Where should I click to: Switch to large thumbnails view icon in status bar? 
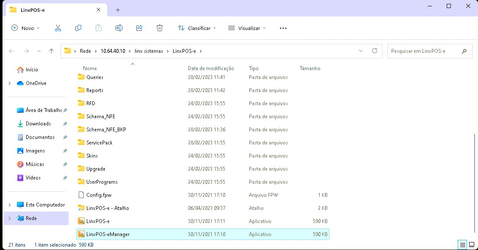click(472, 245)
